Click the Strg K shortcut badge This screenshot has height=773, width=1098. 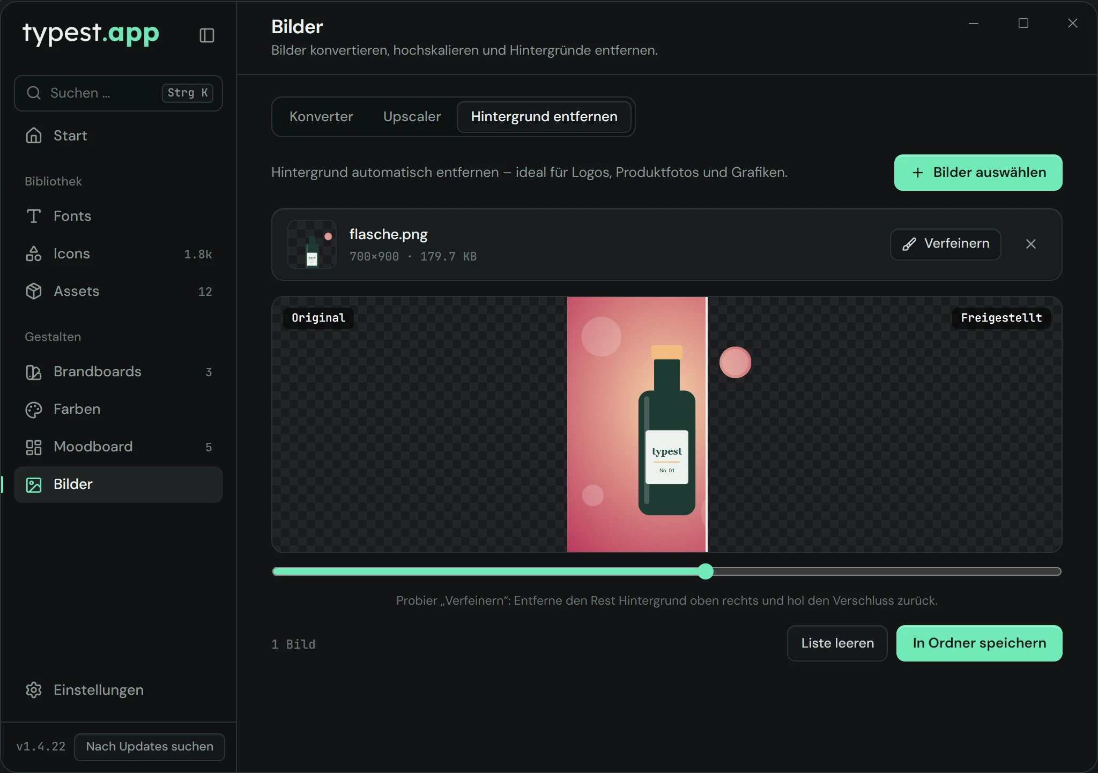(x=188, y=93)
